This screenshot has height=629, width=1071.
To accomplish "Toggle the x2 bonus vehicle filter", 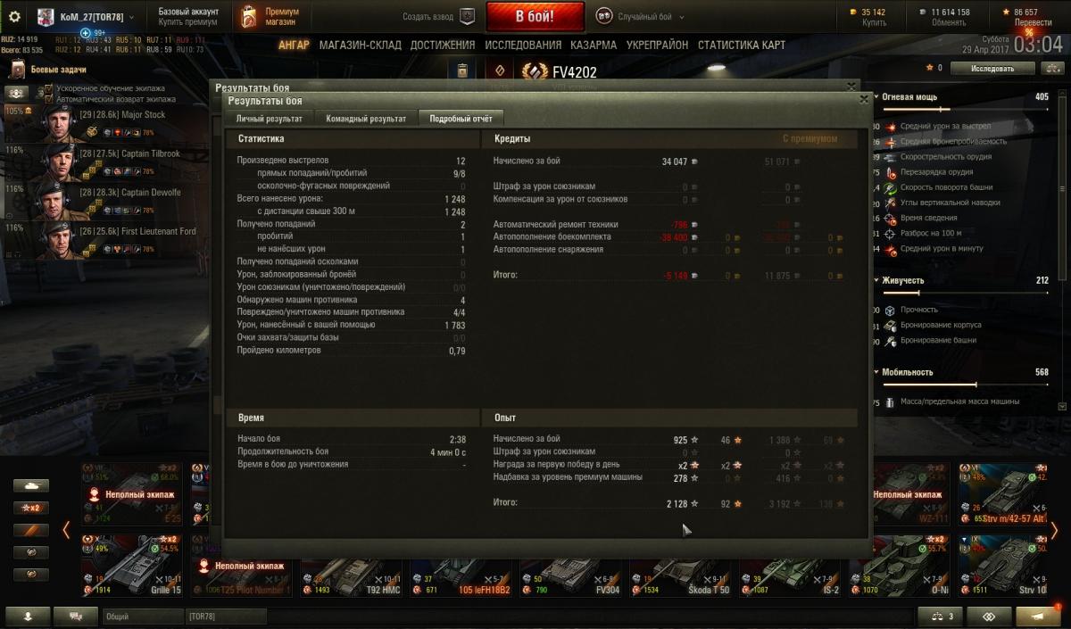I will [29, 508].
